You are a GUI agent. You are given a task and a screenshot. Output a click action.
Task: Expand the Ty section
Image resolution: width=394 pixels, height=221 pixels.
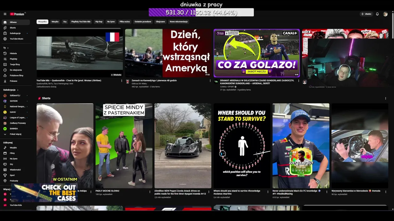pyautogui.click(x=6, y=48)
